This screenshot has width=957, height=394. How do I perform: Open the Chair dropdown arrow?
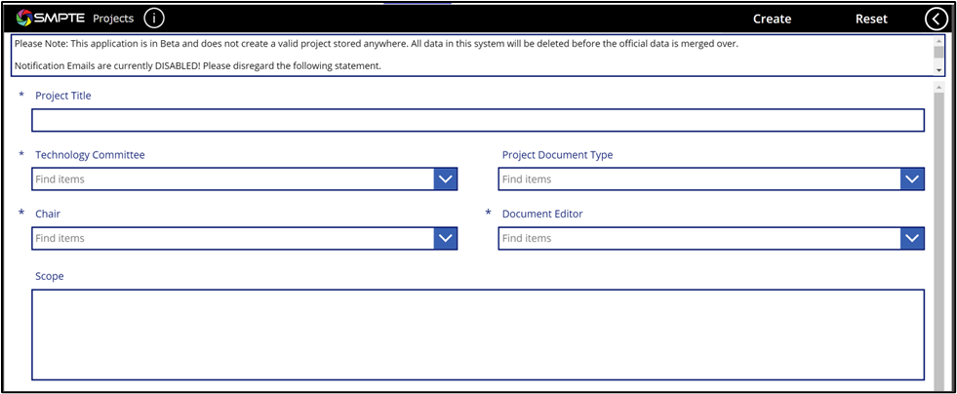(x=446, y=238)
